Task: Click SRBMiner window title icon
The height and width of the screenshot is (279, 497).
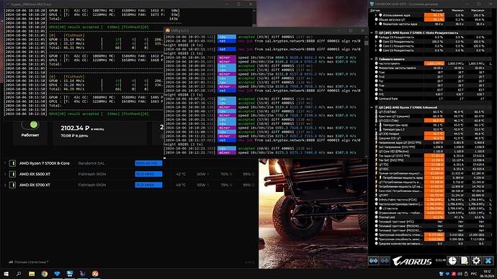Action: tap(8, 4)
